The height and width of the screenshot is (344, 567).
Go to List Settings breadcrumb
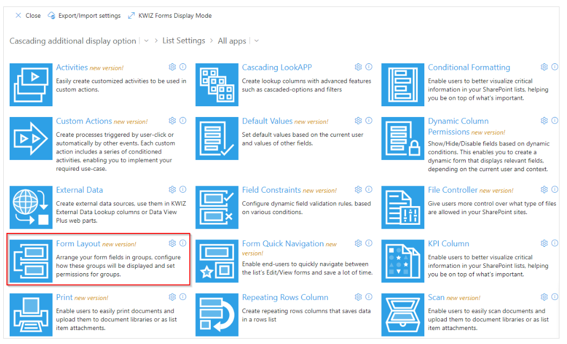tap(183, 40)
